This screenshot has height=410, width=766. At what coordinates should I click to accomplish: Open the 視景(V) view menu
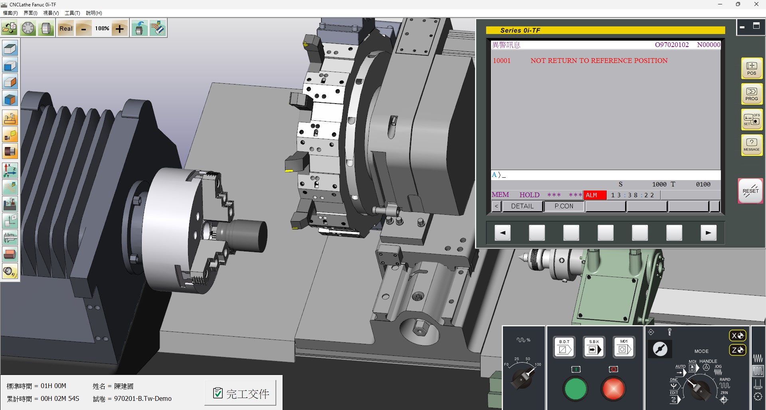51,13
